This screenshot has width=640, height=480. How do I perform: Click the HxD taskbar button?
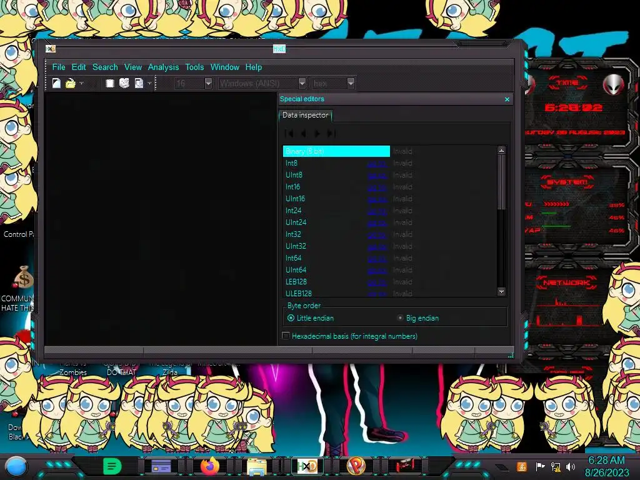click(307, 466)
